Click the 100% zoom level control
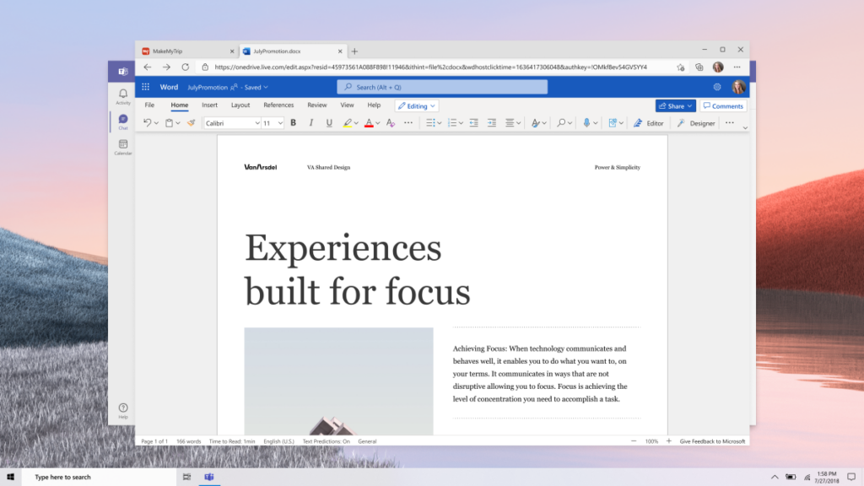The width and height of the screenshot is (864, 486). pos(650,440)
